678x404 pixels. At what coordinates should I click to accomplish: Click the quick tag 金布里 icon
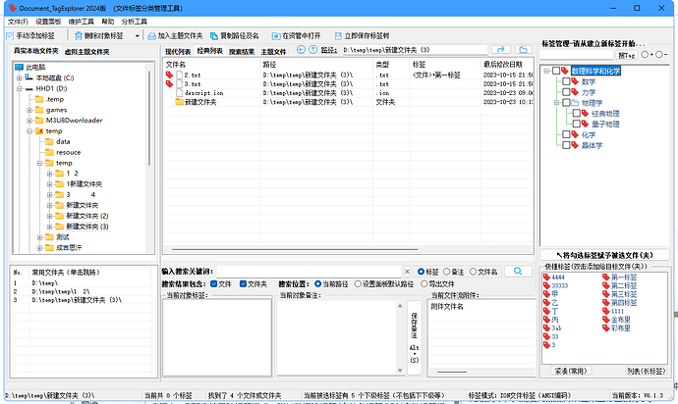click(x=606, y=320)
